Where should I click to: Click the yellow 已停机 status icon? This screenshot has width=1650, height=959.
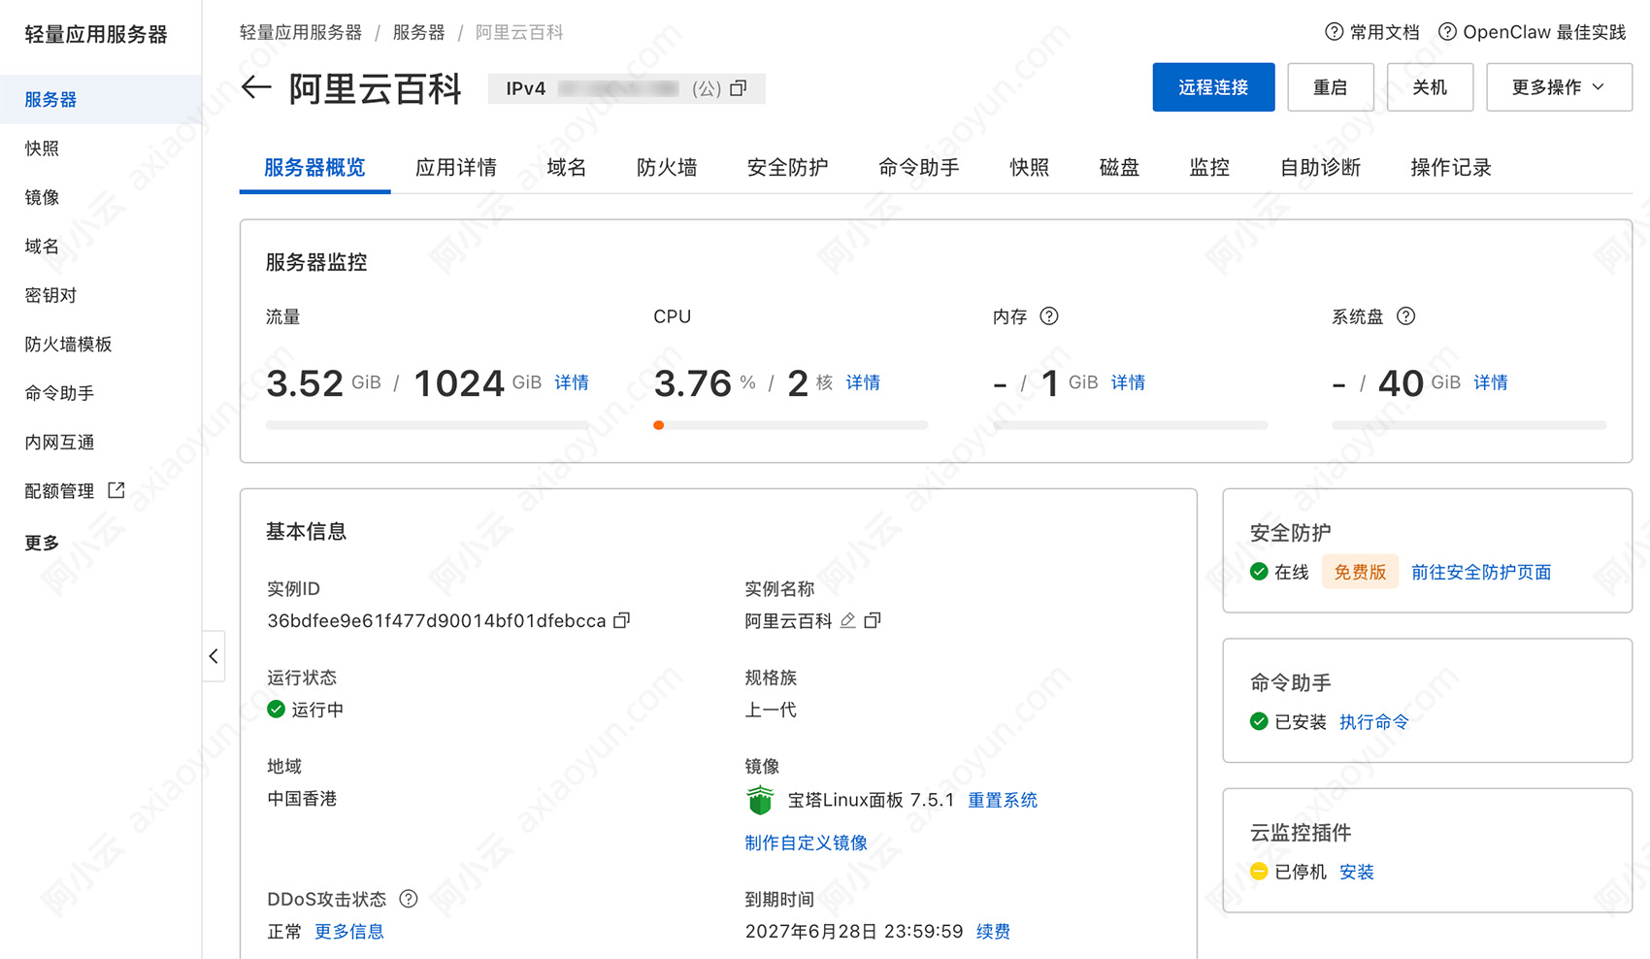tap(1259, 871)
